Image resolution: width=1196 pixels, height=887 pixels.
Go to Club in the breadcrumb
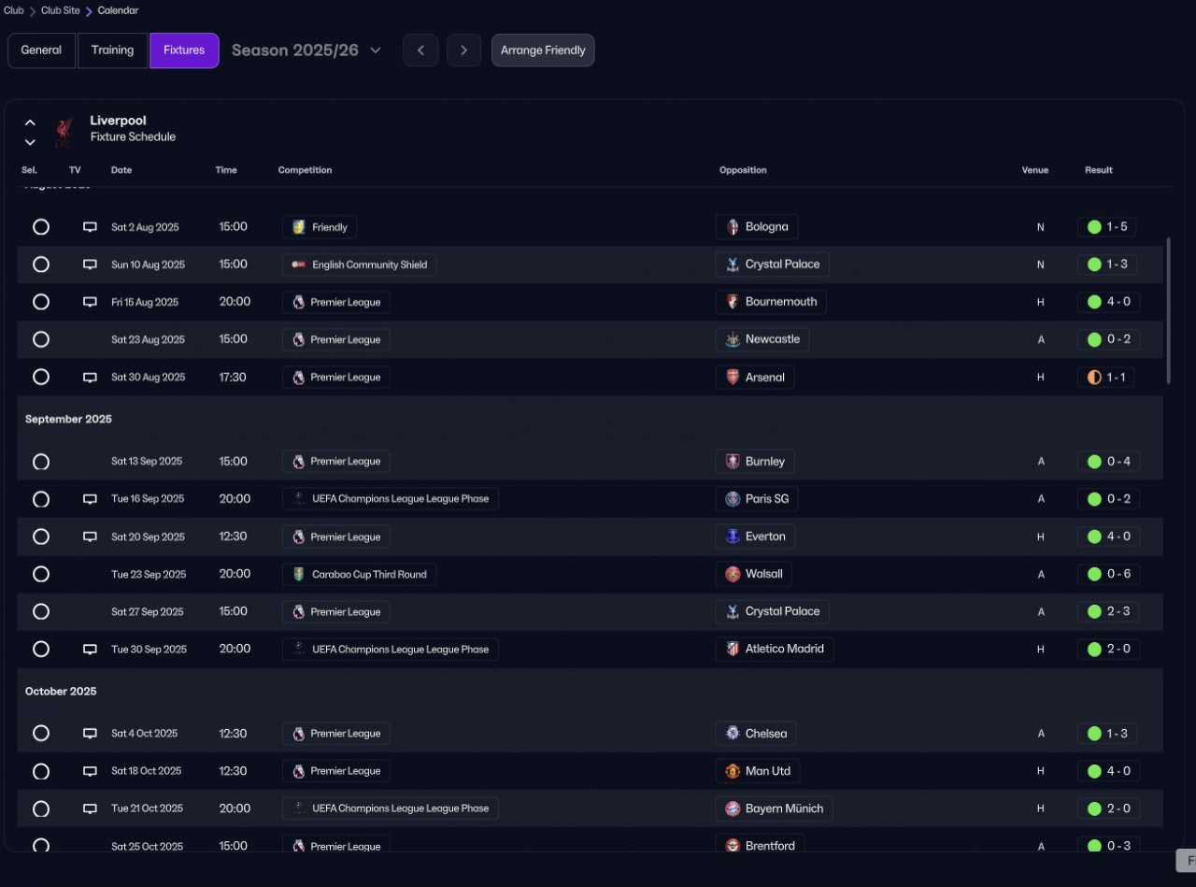click(x=14, y=10)
